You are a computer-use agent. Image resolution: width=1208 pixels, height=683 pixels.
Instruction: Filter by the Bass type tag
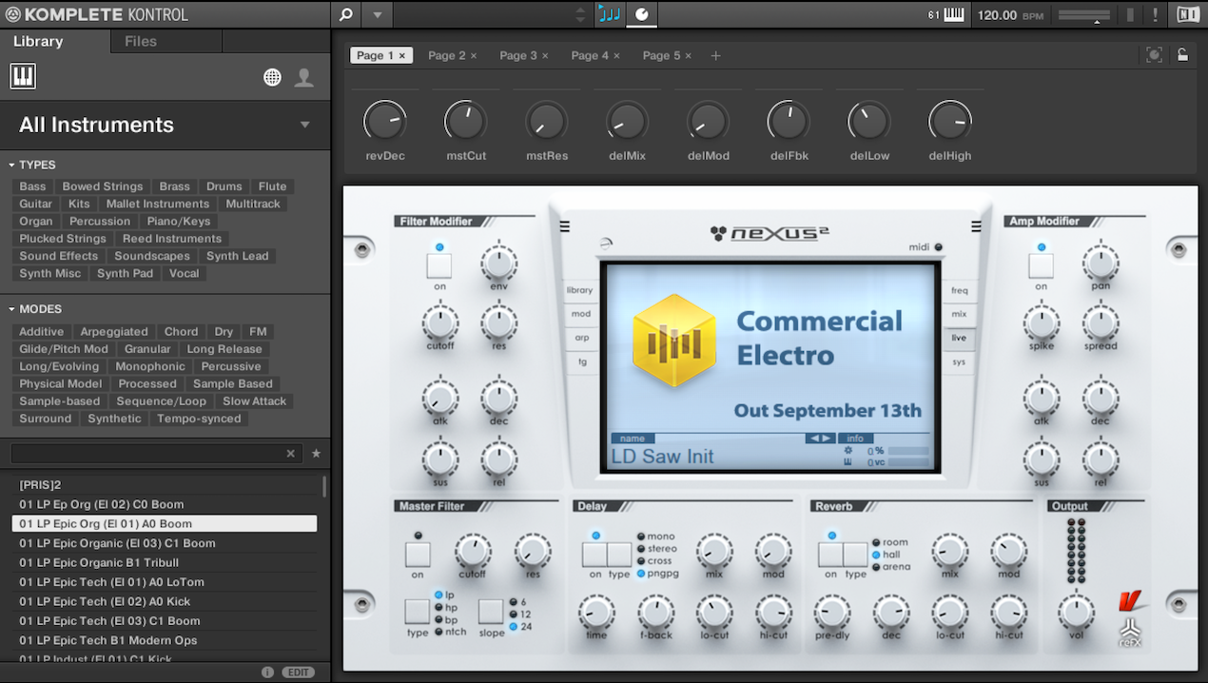[32, 186]
